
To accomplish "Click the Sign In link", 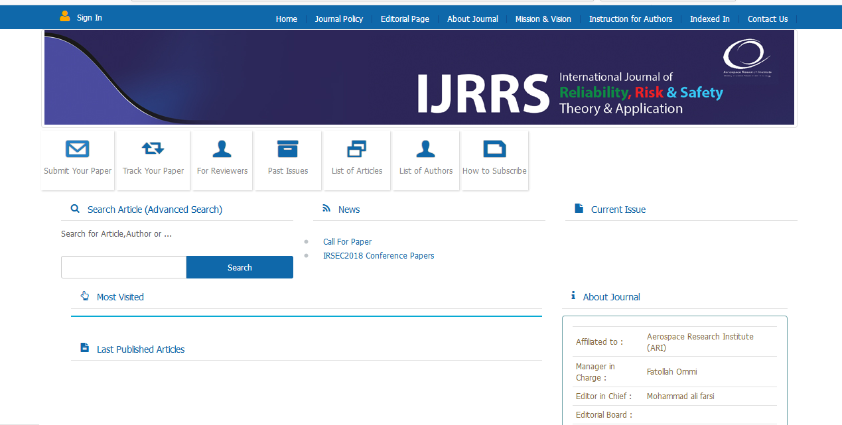I will click(x=90, y=18).
